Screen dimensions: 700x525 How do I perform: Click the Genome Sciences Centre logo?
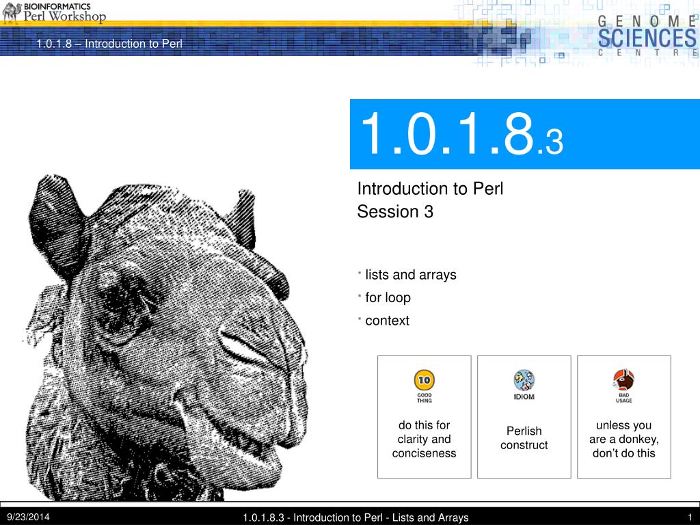coord(647,36)
